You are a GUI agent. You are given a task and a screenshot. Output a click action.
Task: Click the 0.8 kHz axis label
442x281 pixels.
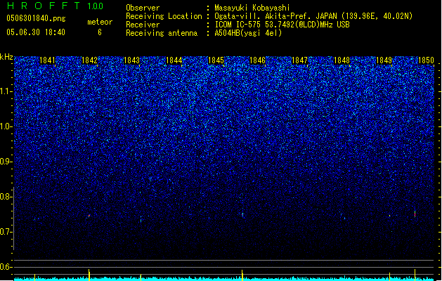coord(6,197)
